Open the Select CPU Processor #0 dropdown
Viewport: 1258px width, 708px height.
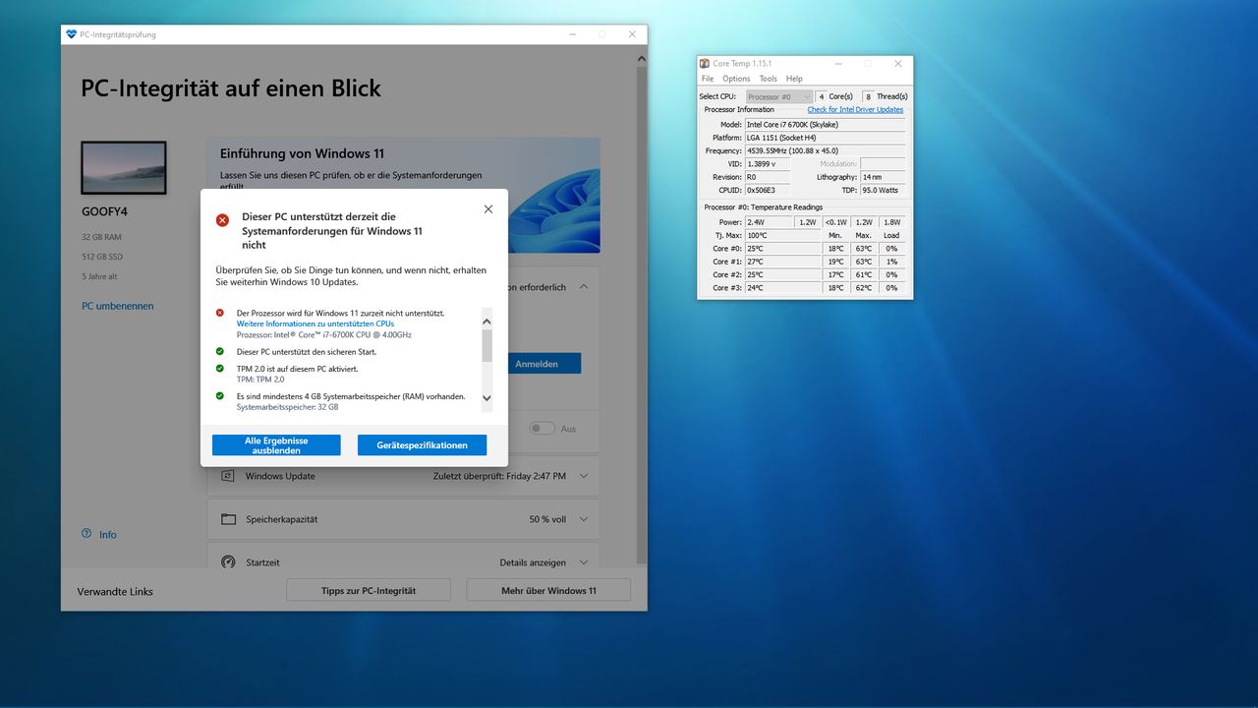tap(778, 96)
